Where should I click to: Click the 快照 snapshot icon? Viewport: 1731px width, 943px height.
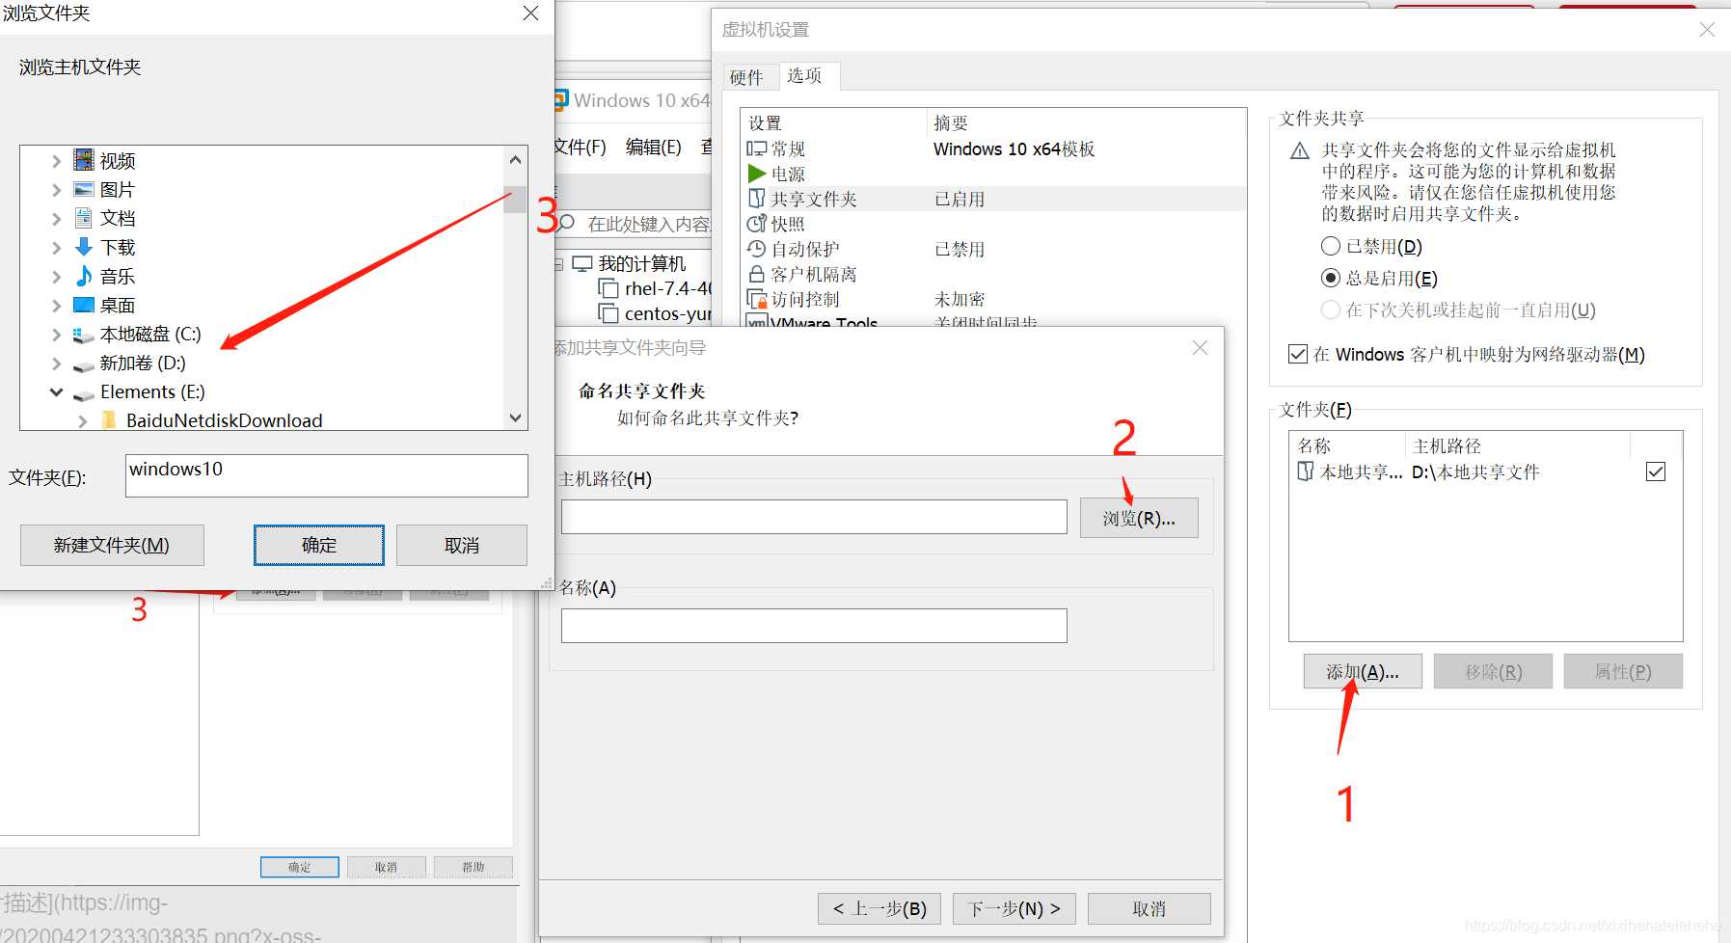click(757, 224)
